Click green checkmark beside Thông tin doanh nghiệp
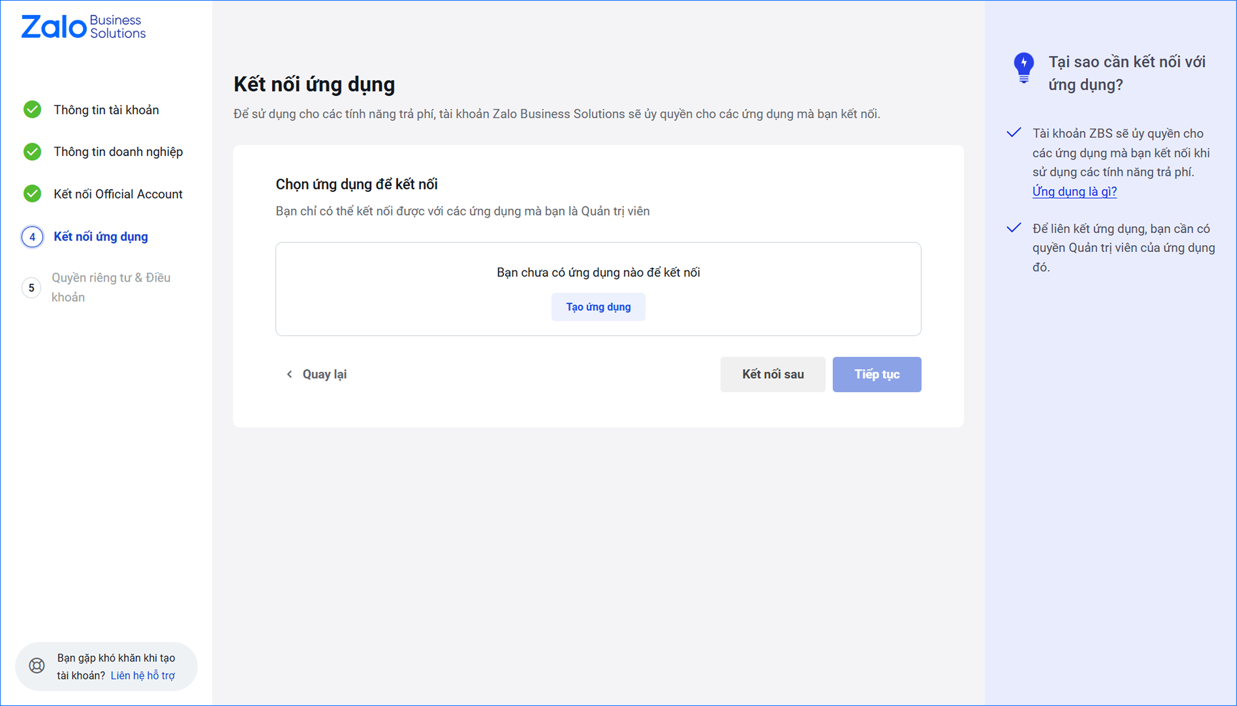1237x706 pixels. [x=33, y=152]
